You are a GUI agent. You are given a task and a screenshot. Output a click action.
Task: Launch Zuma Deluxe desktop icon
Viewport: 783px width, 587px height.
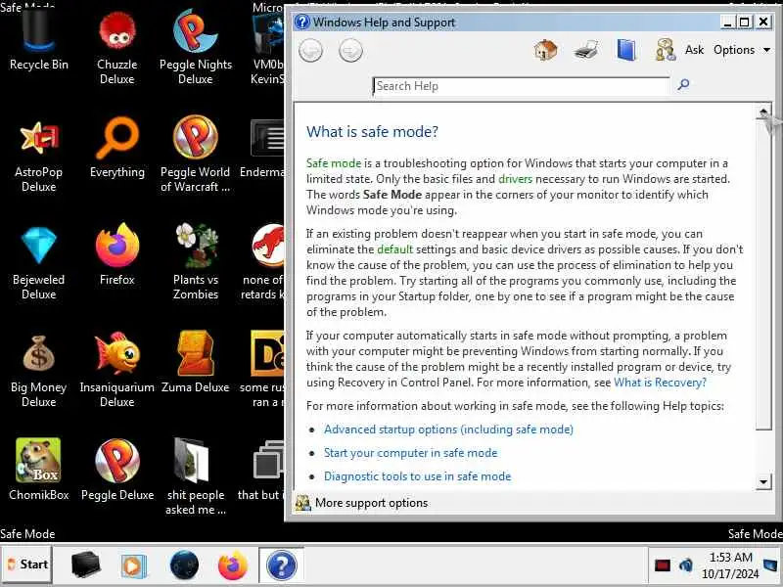[x=195, y=362]
